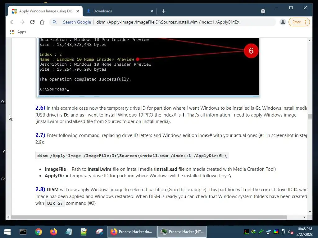Open the tab search dropdown
This screenshot has width=318, height=238.
pos(263,11)
